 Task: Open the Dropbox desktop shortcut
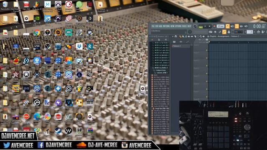[79, 46]
